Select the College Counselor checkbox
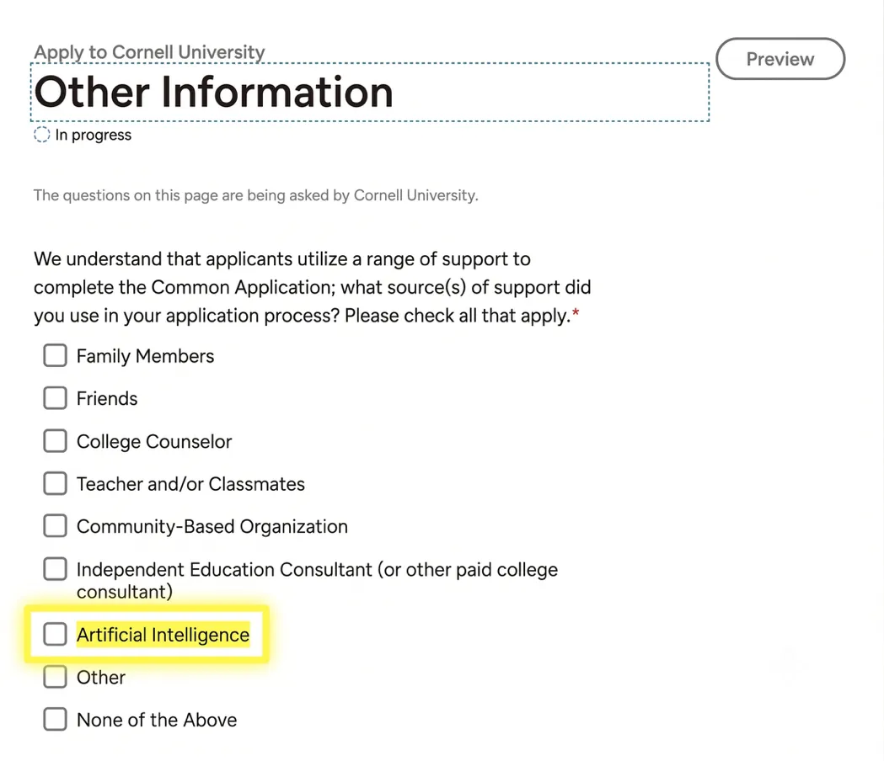The image size is (884, 761). (56, 440)
